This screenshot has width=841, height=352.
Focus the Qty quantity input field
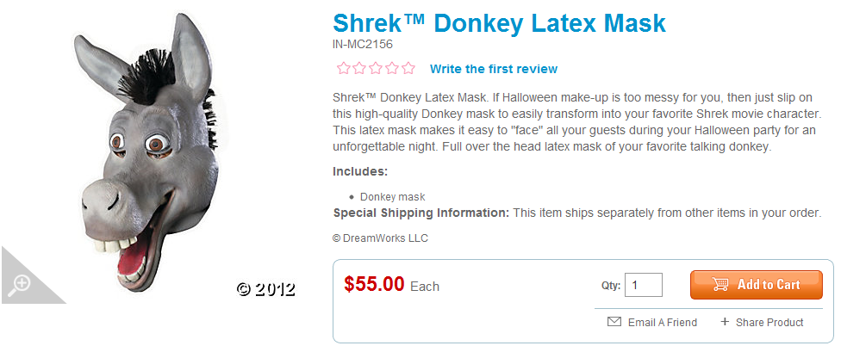point(643,285)
